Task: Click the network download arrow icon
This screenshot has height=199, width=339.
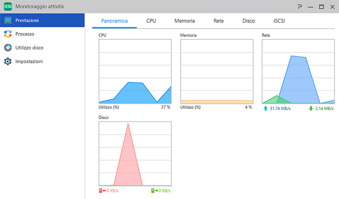Action: coord(311,109)
